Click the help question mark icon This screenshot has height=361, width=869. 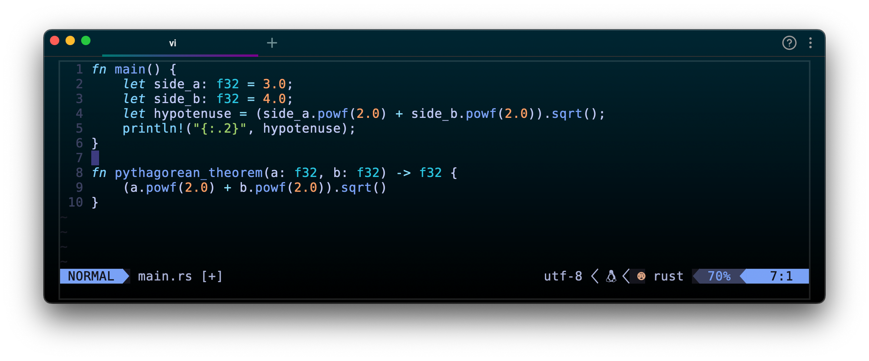coord(789,43)
